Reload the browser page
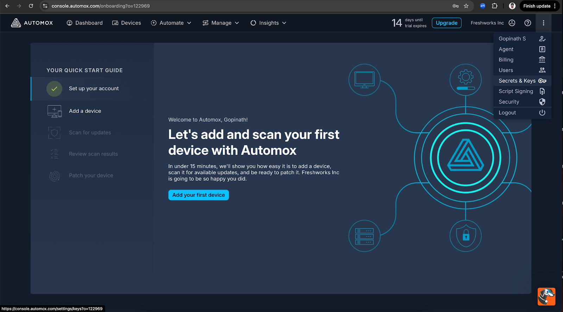The image size is (563, 312). [x=31, y=6]
